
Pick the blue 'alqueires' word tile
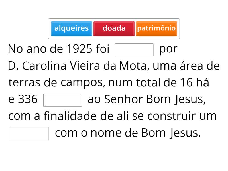point(72,28)
